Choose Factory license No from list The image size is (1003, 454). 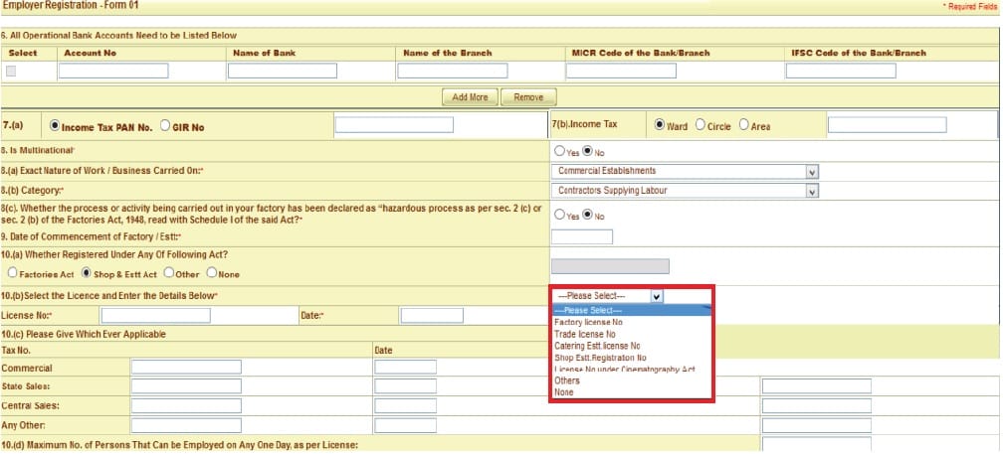point(588,322)
